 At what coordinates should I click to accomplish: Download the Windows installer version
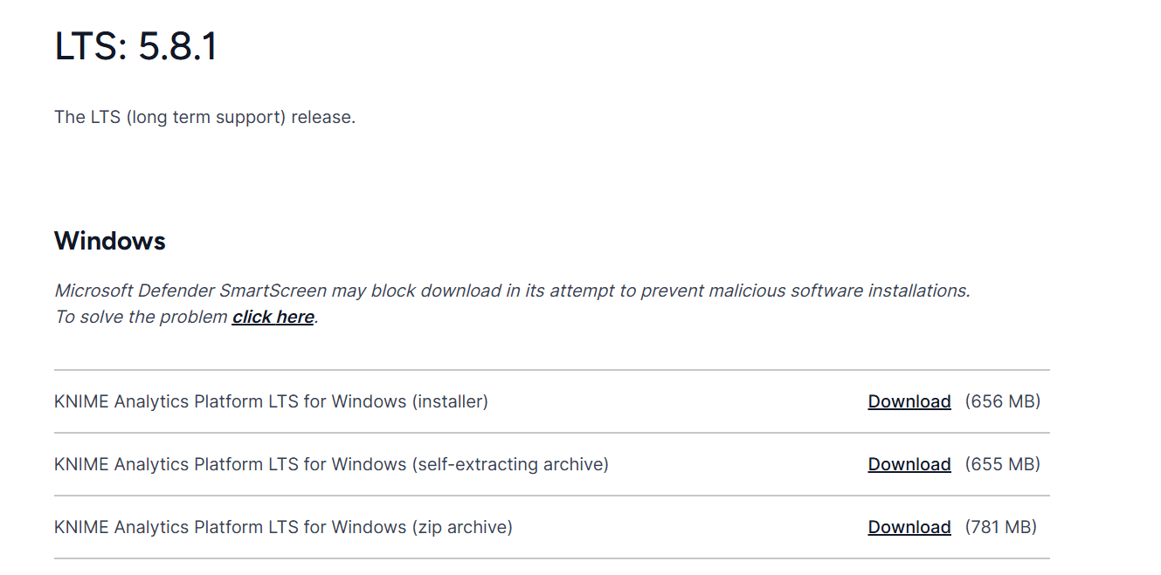909,401
